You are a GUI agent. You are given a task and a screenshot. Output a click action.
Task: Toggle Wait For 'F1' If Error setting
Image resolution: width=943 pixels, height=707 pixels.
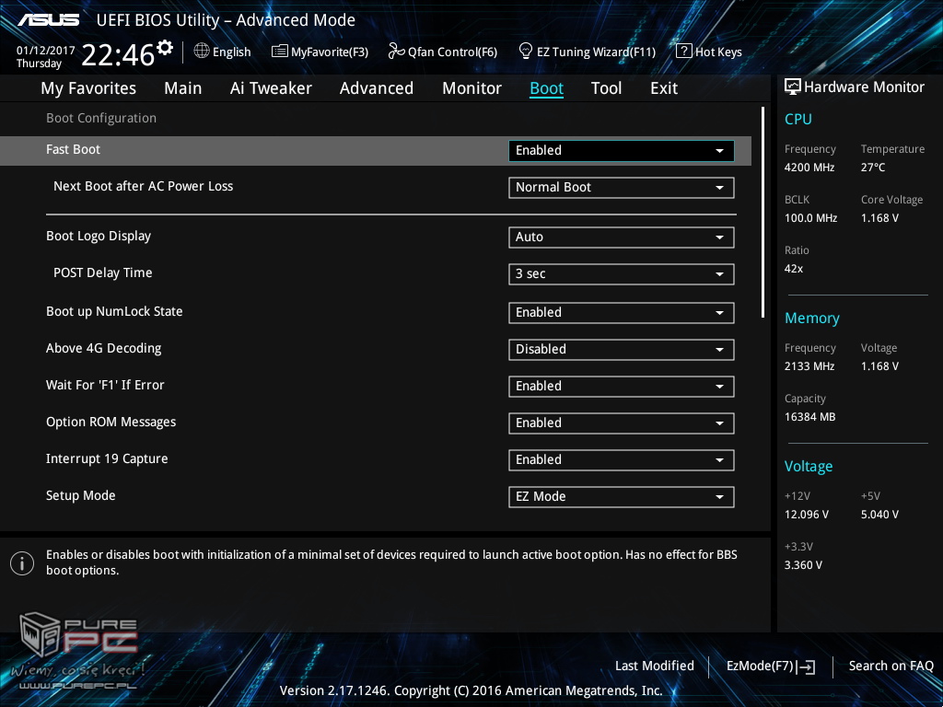[621, 387]
